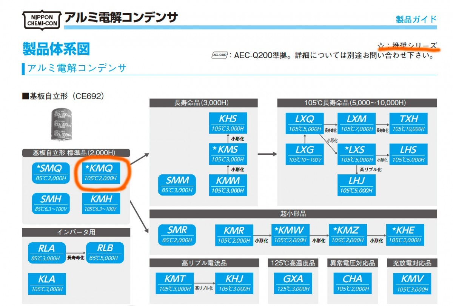The width and height of the screenshot is (453, 306).
Task: Click the 高リプル化 label under LXS
Action: 370,169
